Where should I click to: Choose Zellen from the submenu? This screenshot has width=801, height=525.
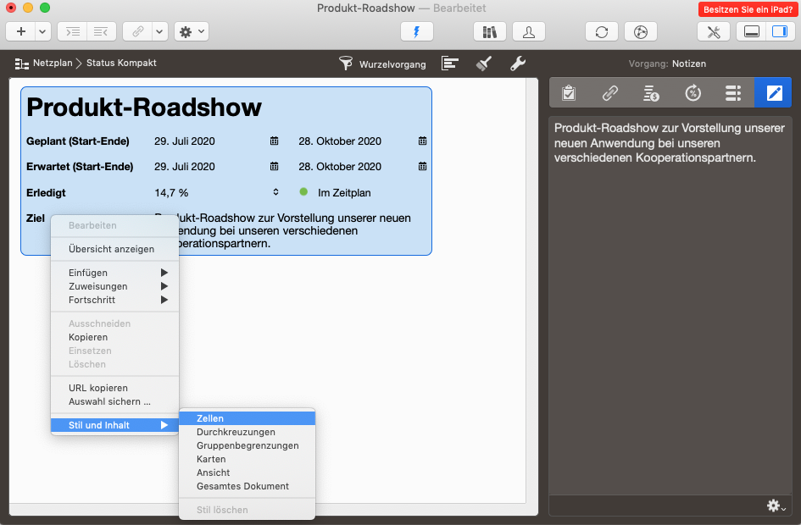click(210, 418)
